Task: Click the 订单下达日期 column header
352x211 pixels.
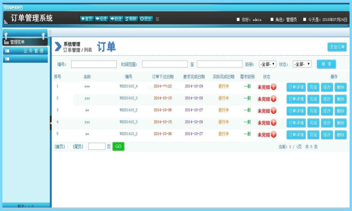Action: [163, 77]
